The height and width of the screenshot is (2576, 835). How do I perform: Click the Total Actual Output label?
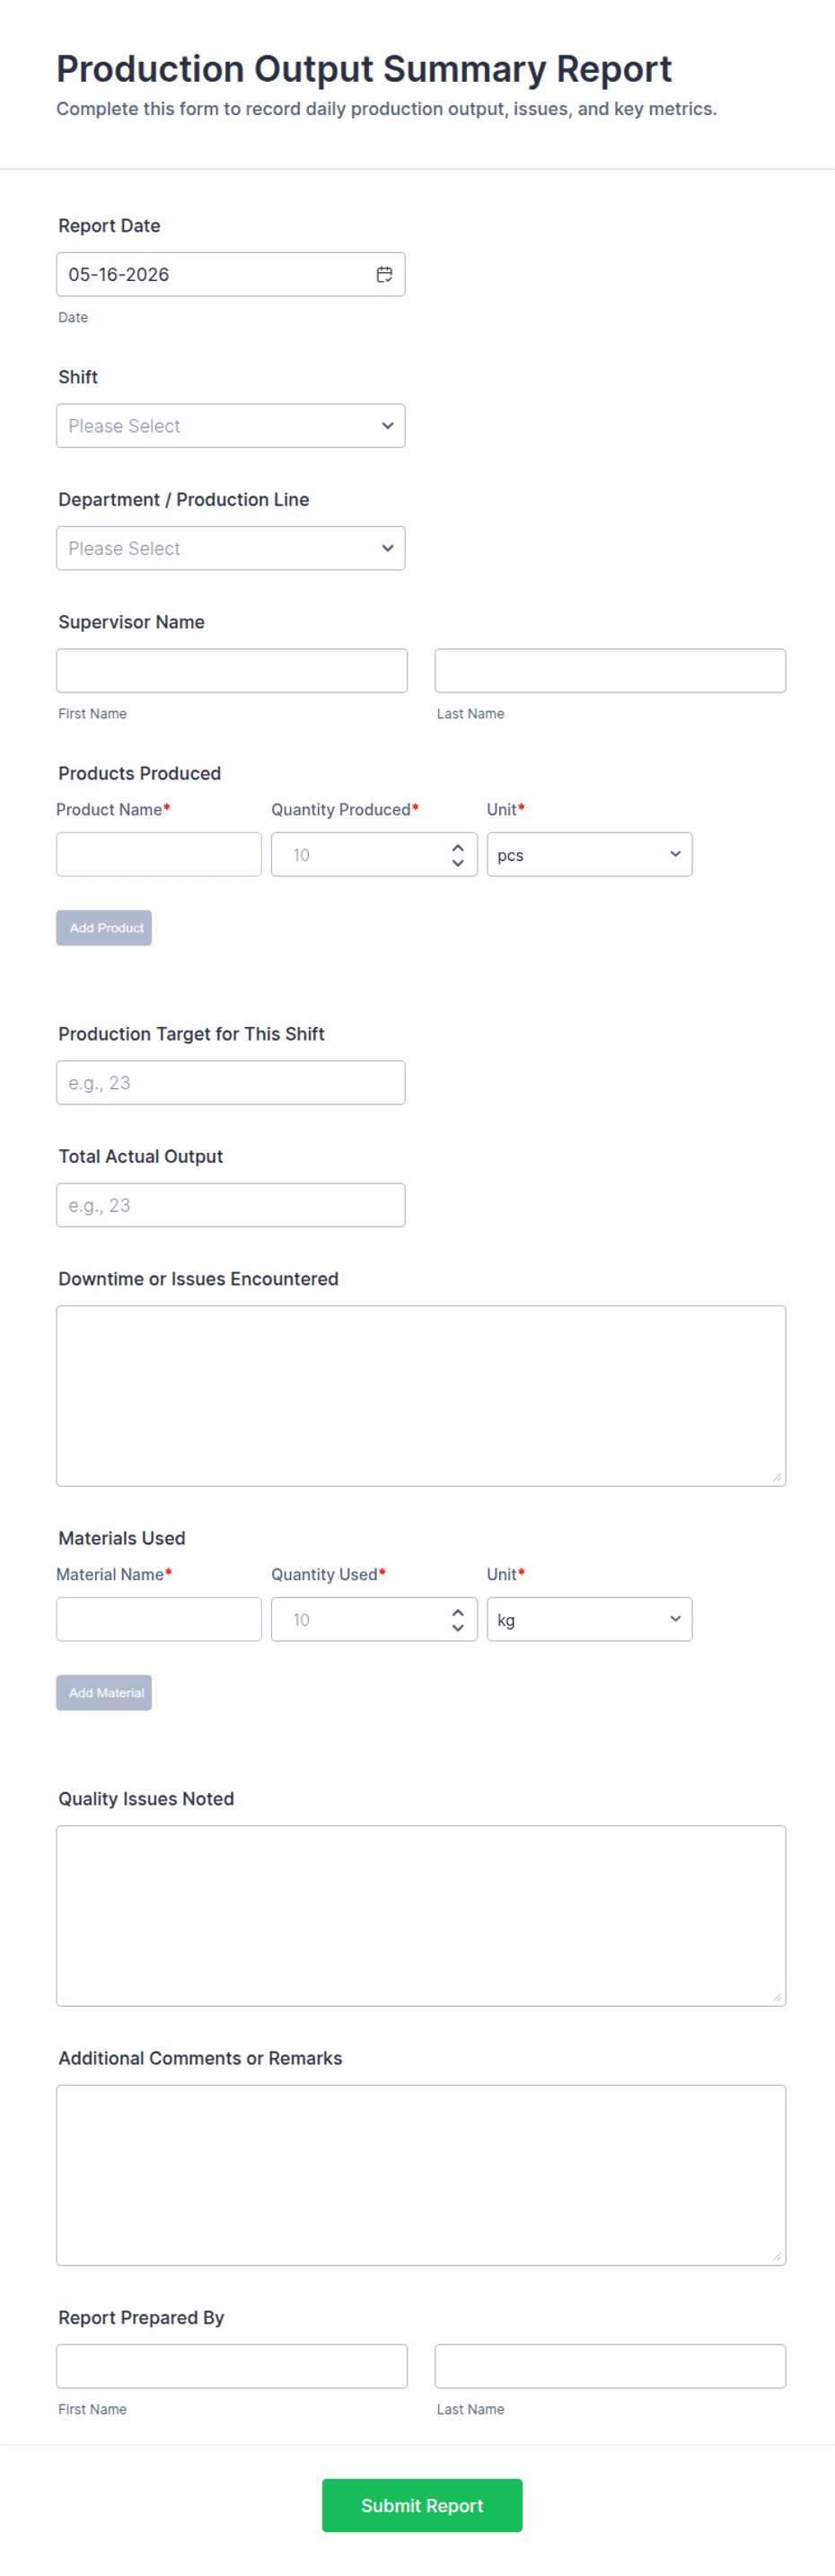140,1157
